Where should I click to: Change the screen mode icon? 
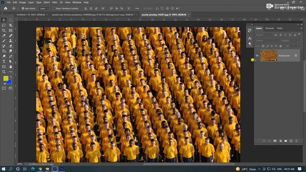(x=11, y=88)
